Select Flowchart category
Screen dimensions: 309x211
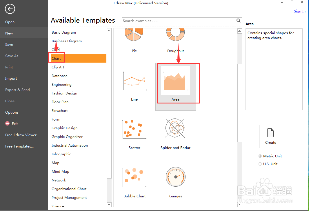click(x=59, y=110)
